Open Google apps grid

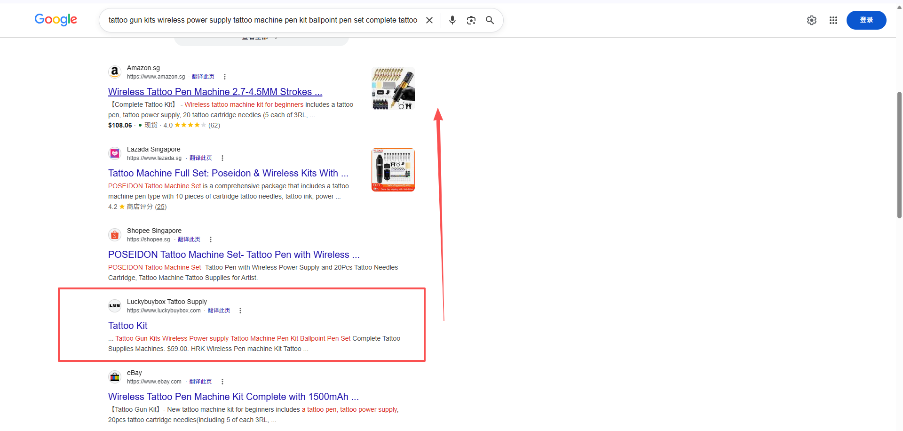point(833,20)
